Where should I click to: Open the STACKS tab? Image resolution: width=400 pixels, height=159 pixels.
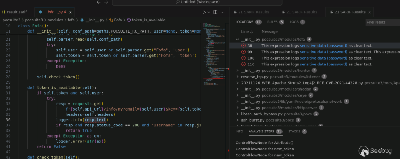point(297,132)
